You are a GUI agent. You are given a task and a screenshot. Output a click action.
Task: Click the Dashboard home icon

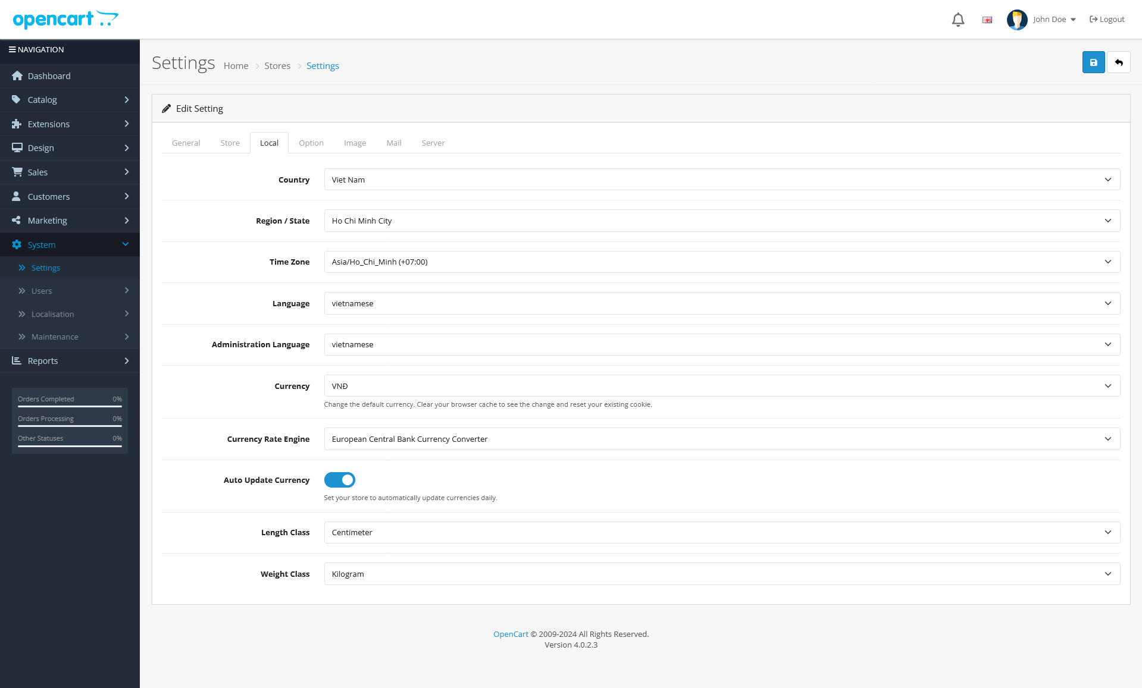point(17,76)
